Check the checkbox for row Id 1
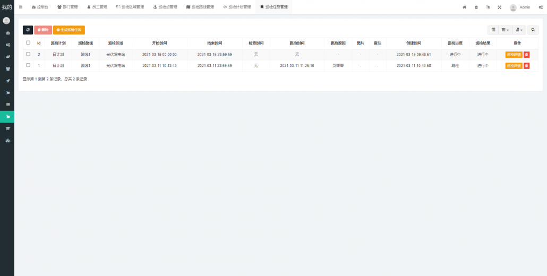 28,65
